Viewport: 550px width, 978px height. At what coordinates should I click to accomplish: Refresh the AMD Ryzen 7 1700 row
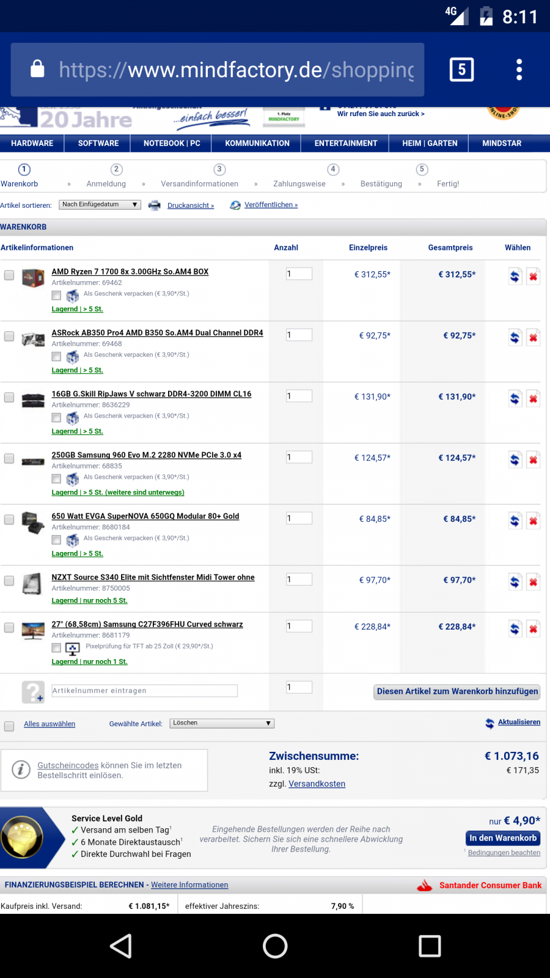pos(515,276)
